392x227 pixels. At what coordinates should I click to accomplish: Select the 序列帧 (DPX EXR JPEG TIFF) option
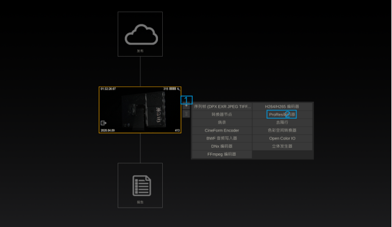(222, 107)
